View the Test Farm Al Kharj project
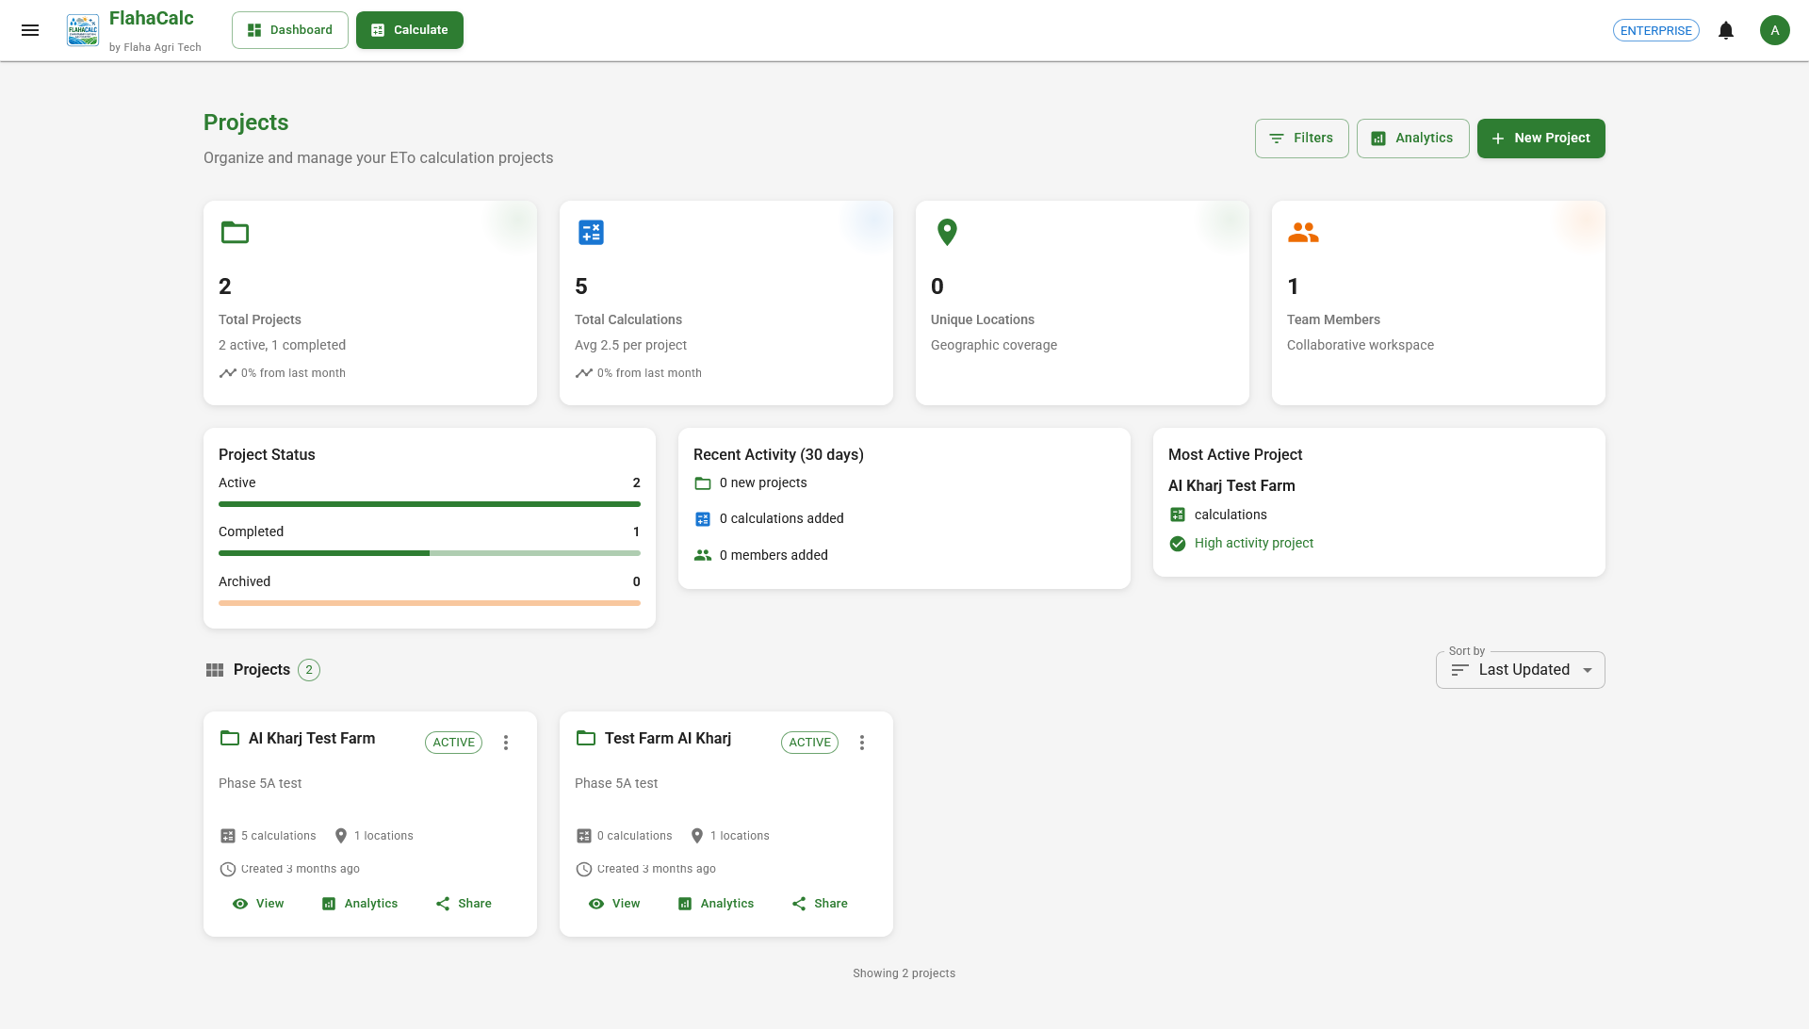 614,904
